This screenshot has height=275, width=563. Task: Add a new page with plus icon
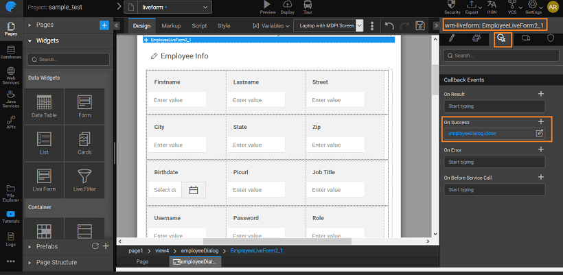click(x=104, y=25)
